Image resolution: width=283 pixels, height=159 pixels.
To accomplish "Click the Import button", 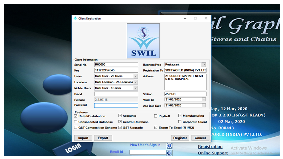I will pyautogui.click(x=83, y=138).
